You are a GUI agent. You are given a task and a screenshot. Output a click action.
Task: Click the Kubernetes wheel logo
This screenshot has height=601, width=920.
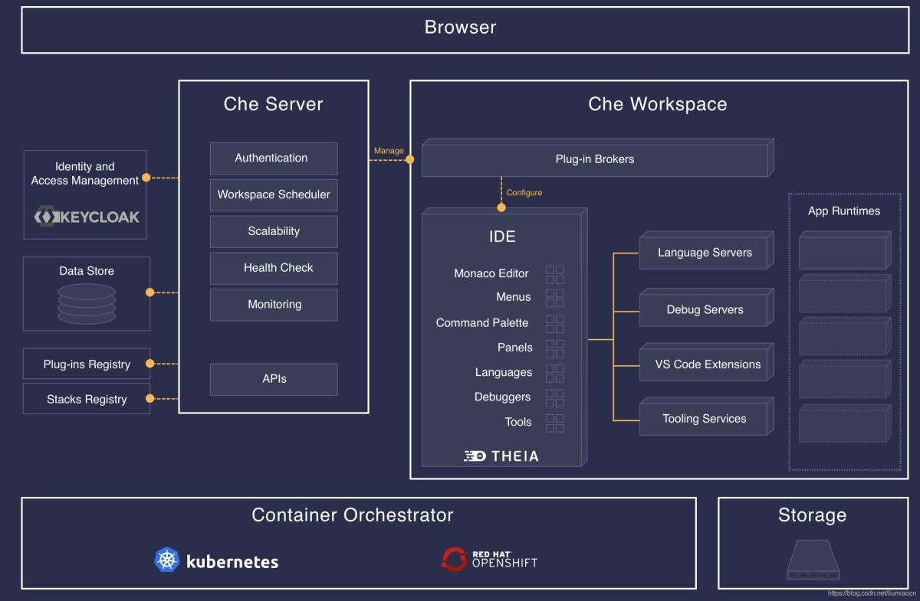(166, 560)
